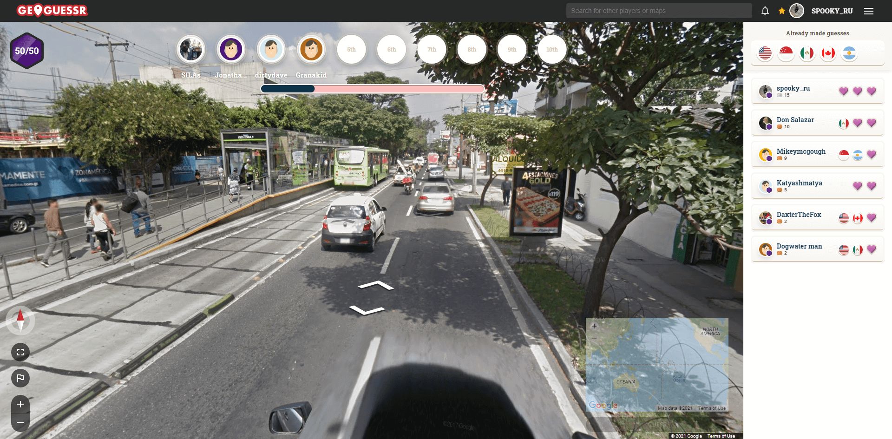
Task: Click the 7th place slot
Action: coord(432,50)
